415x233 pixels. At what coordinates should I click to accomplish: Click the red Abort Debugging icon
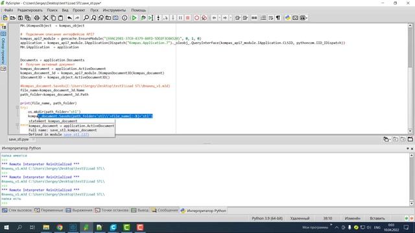[188, 17]
